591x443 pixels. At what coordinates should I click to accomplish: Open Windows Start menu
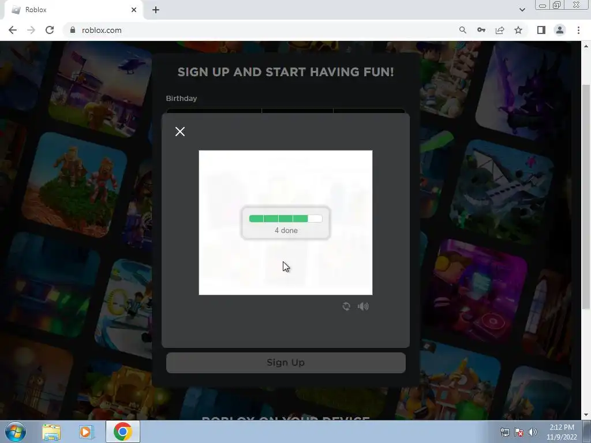click(16, 431)
